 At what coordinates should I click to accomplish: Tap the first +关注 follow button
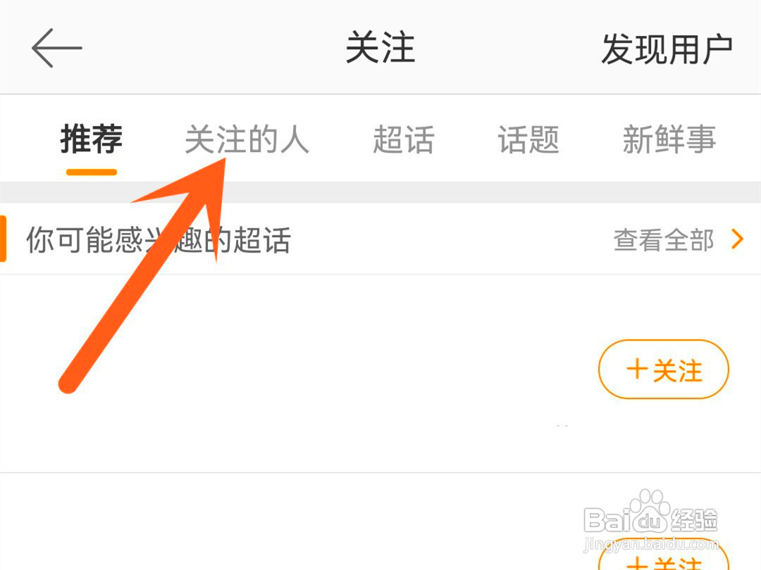click(x=664, y=369)
